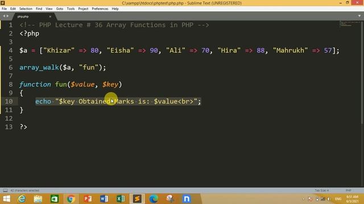The width and height of the screenshot is (364, 204).
Task: Click the Sublime Text title bar icon
Action: pos(3,3)
